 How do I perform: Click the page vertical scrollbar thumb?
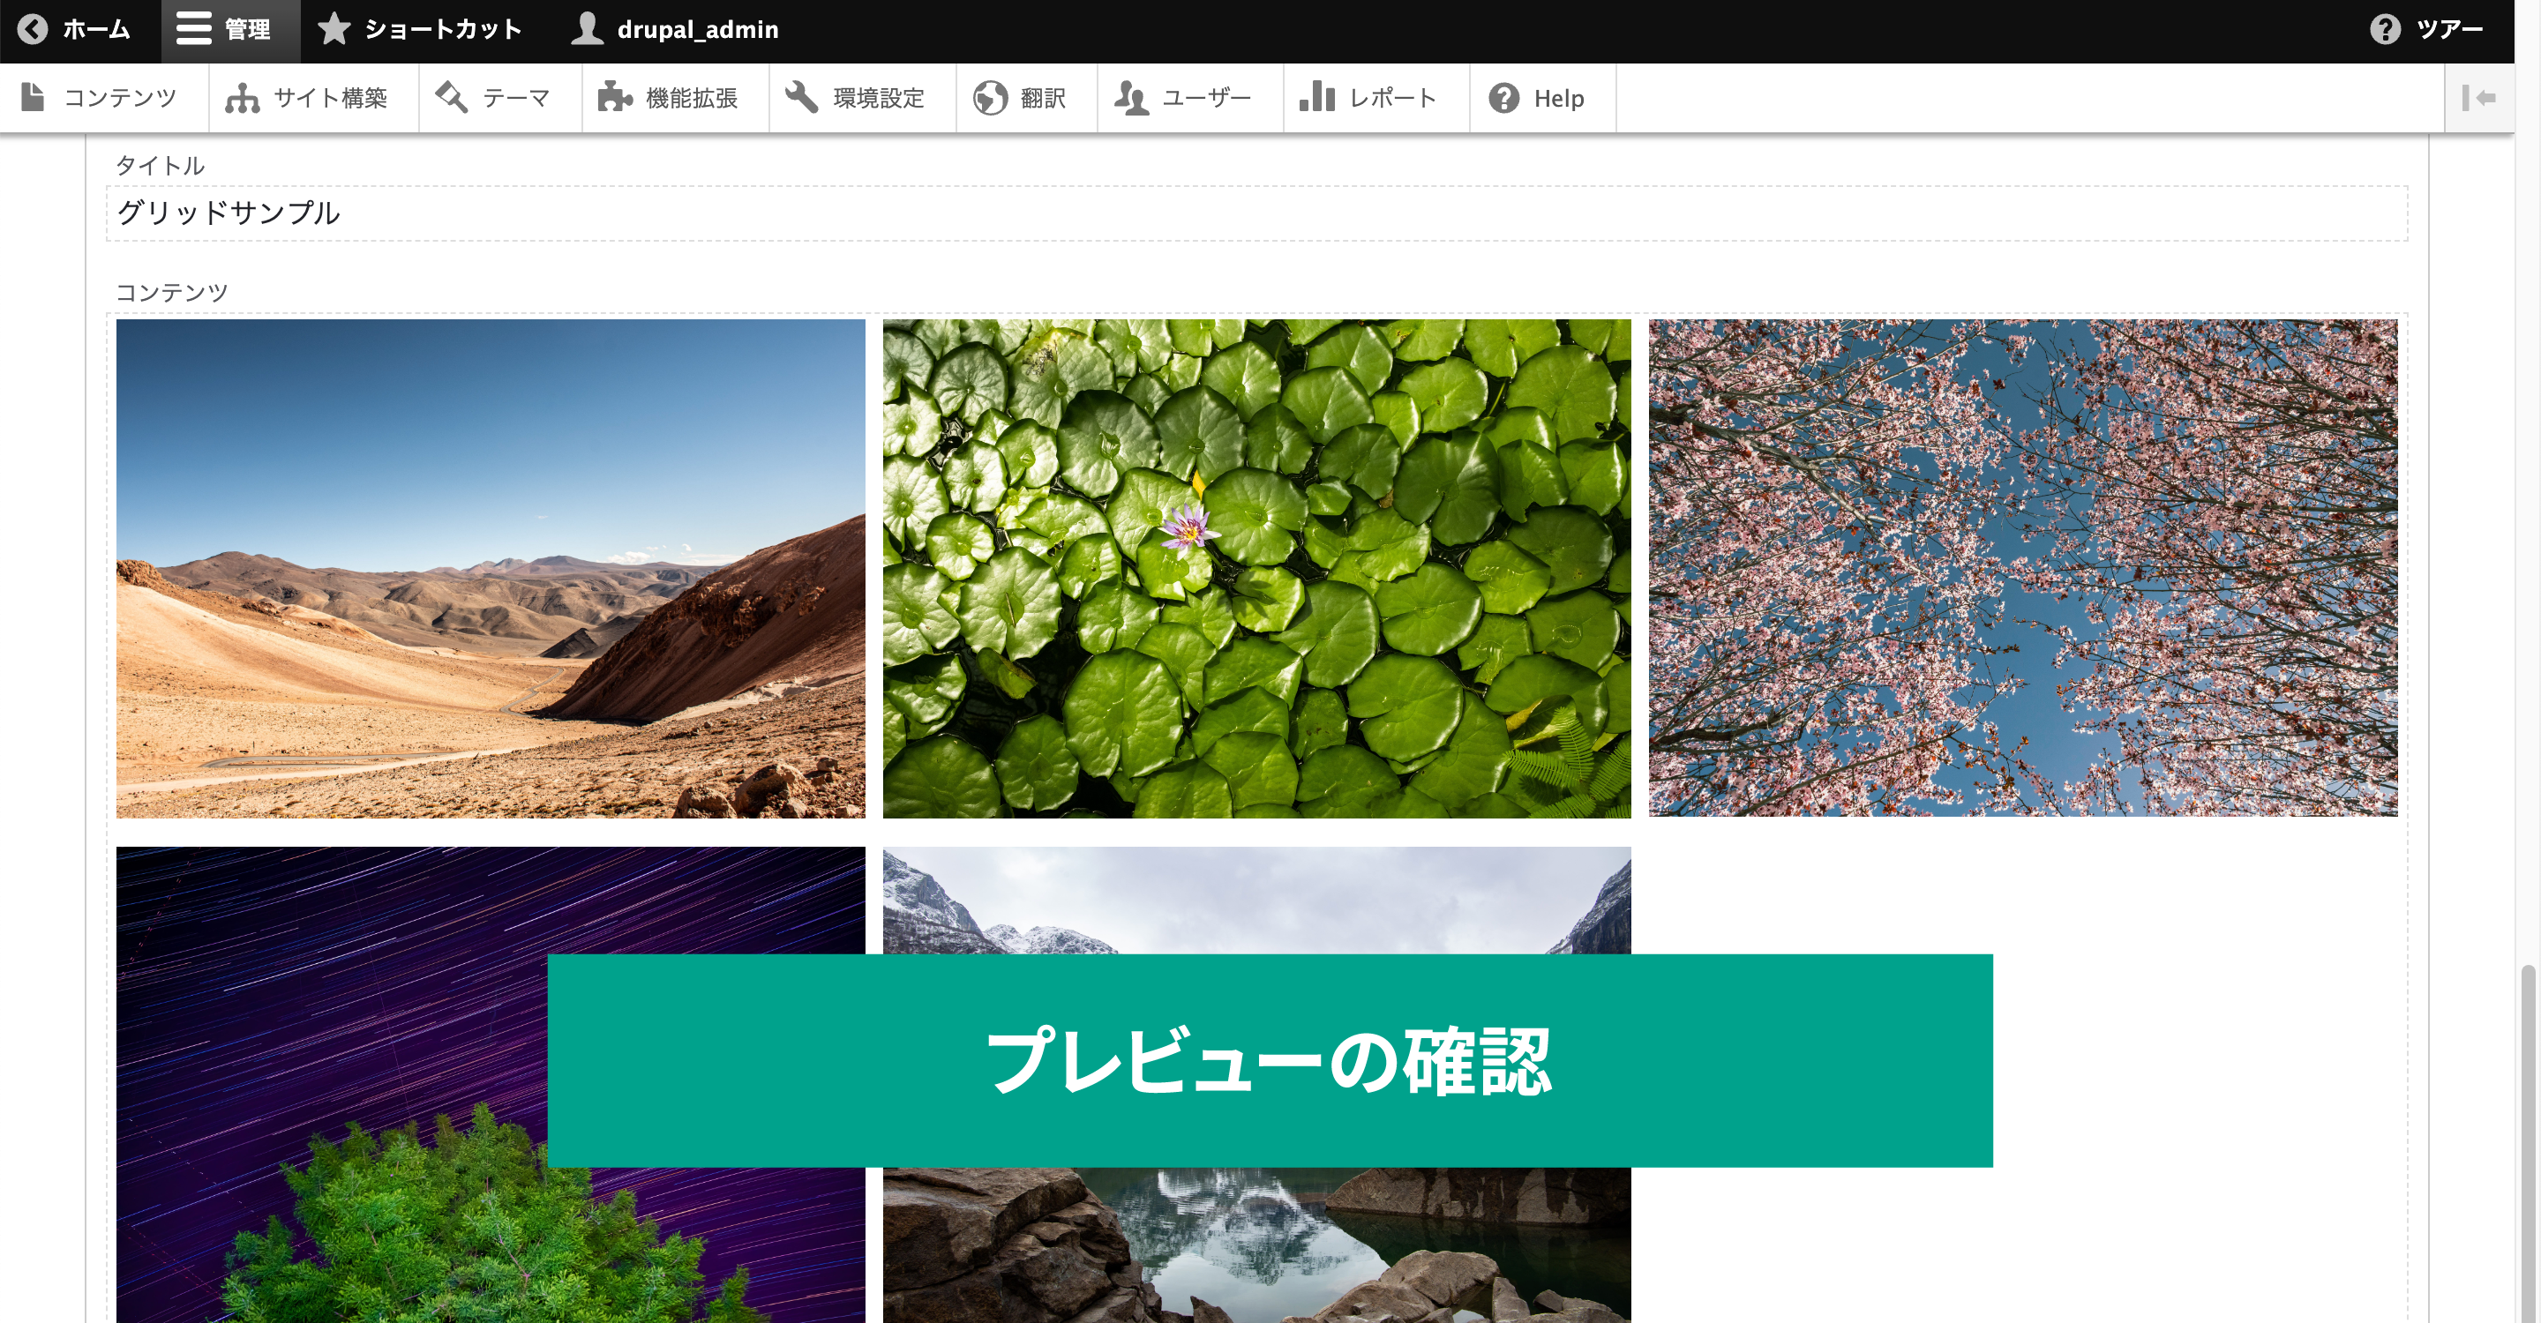[2527, 1144]
